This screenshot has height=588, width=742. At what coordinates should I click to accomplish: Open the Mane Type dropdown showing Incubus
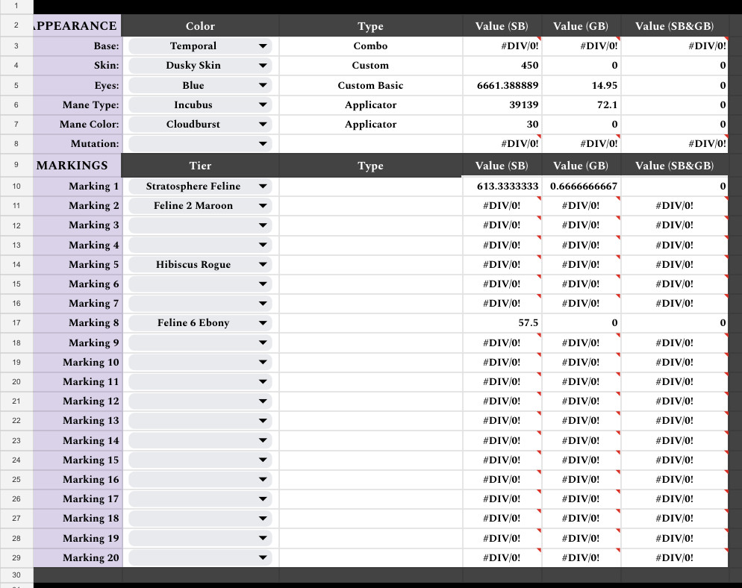pos(200,104)
